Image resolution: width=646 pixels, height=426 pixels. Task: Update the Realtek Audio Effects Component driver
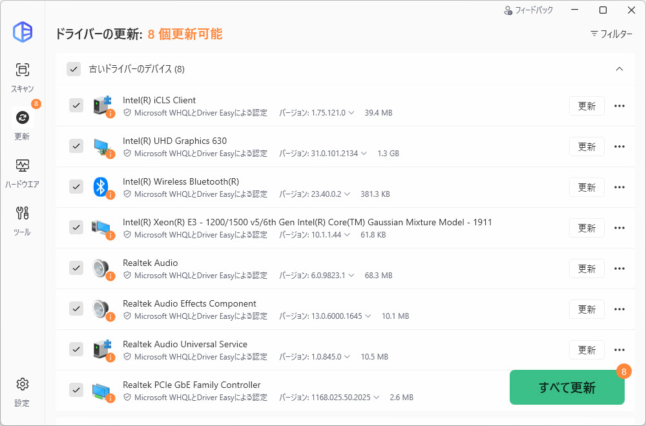click(x=587, y=310)
